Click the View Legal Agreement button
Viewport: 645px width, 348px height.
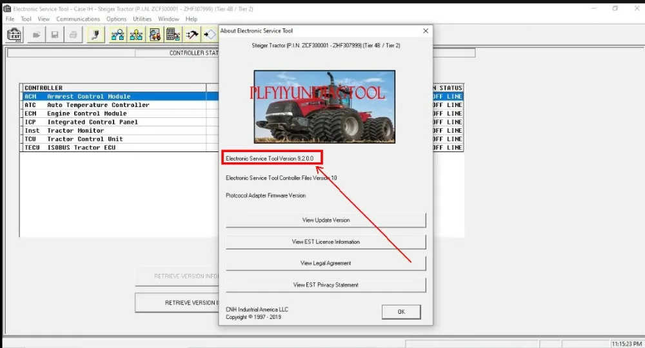click(x=326, y=263)
